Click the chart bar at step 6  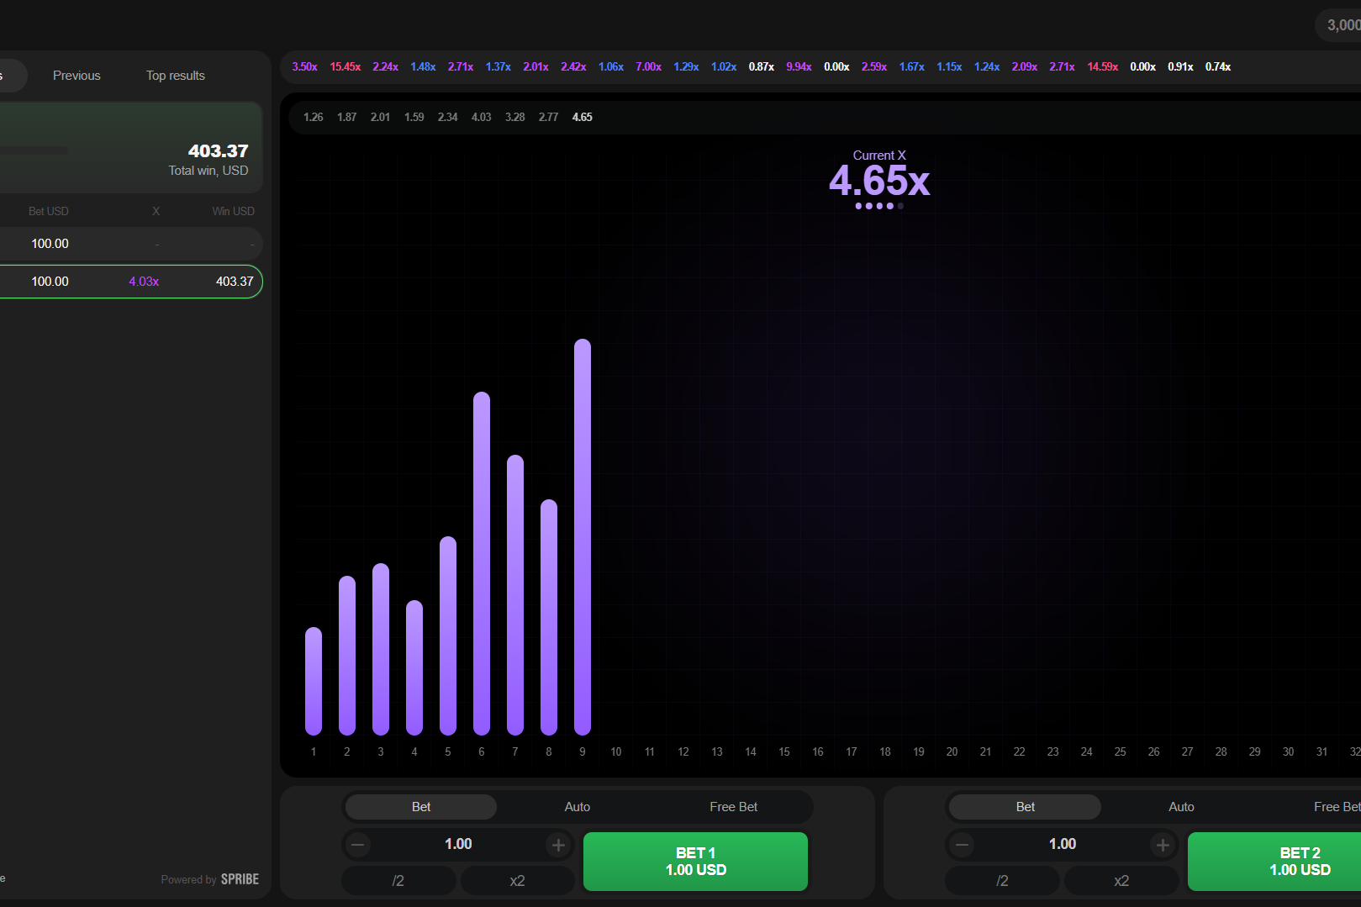click(482, 563)
